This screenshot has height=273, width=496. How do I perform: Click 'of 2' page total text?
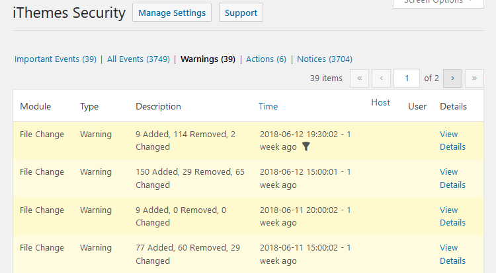click(x=431, y=78)
